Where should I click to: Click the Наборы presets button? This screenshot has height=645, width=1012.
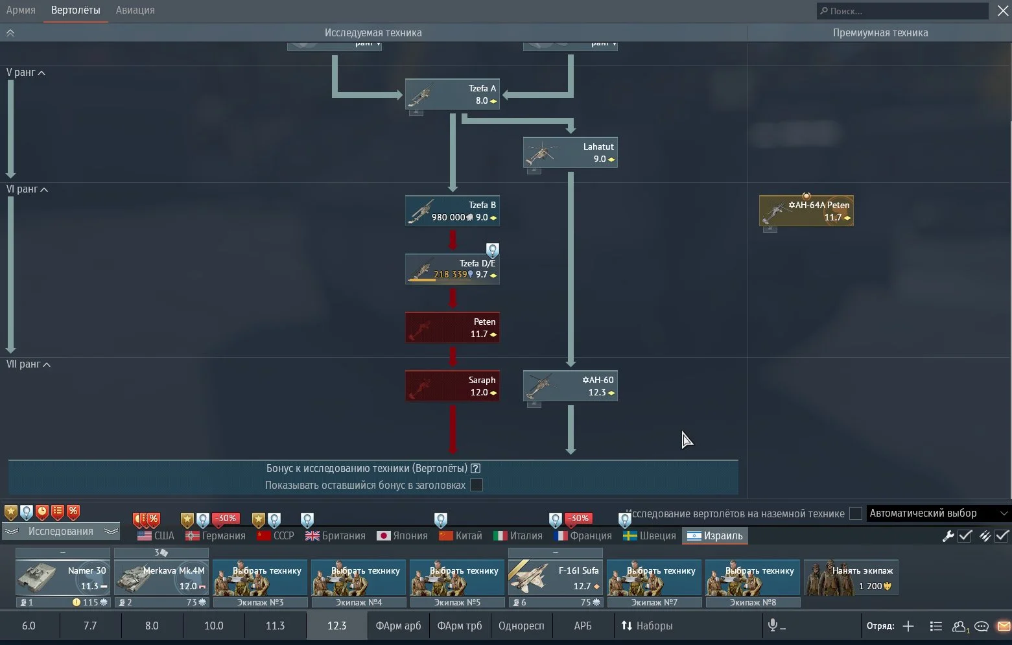(647, 626)
